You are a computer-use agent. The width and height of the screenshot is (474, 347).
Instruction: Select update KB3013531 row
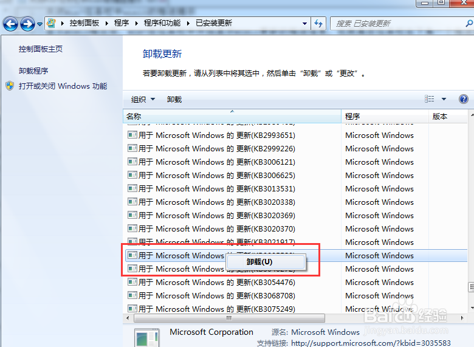(x=296, y=188)
